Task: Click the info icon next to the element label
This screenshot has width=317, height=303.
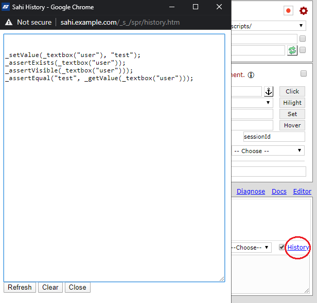Action: point(251,75)
